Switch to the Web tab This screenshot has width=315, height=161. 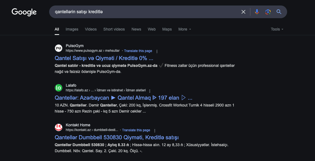[152, 29]
